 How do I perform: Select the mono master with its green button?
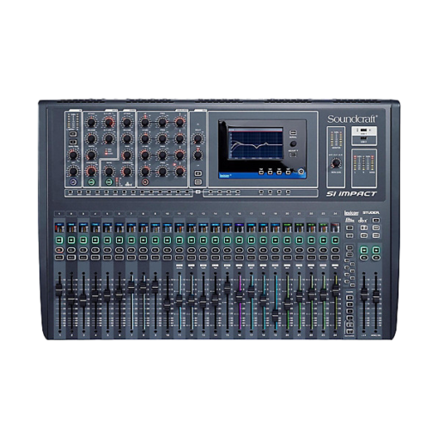tap(376, 250)
